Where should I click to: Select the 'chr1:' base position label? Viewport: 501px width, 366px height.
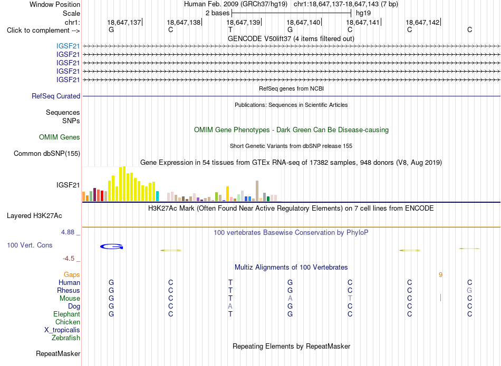click(72, 22)
